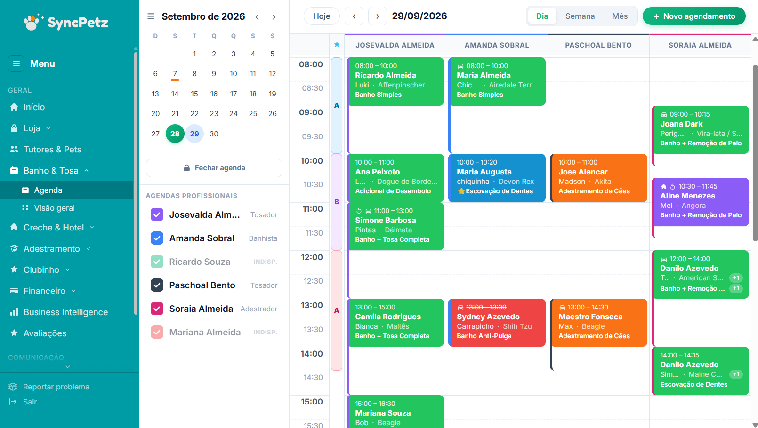The width and height of the screenshot is (758, 428).
Task: Expand the Creche & Hotel submenu
Action: (92, 228)
